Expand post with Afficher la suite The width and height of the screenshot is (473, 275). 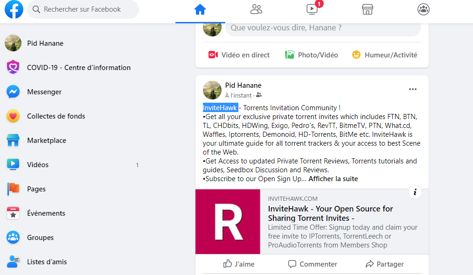coord(333,179)
